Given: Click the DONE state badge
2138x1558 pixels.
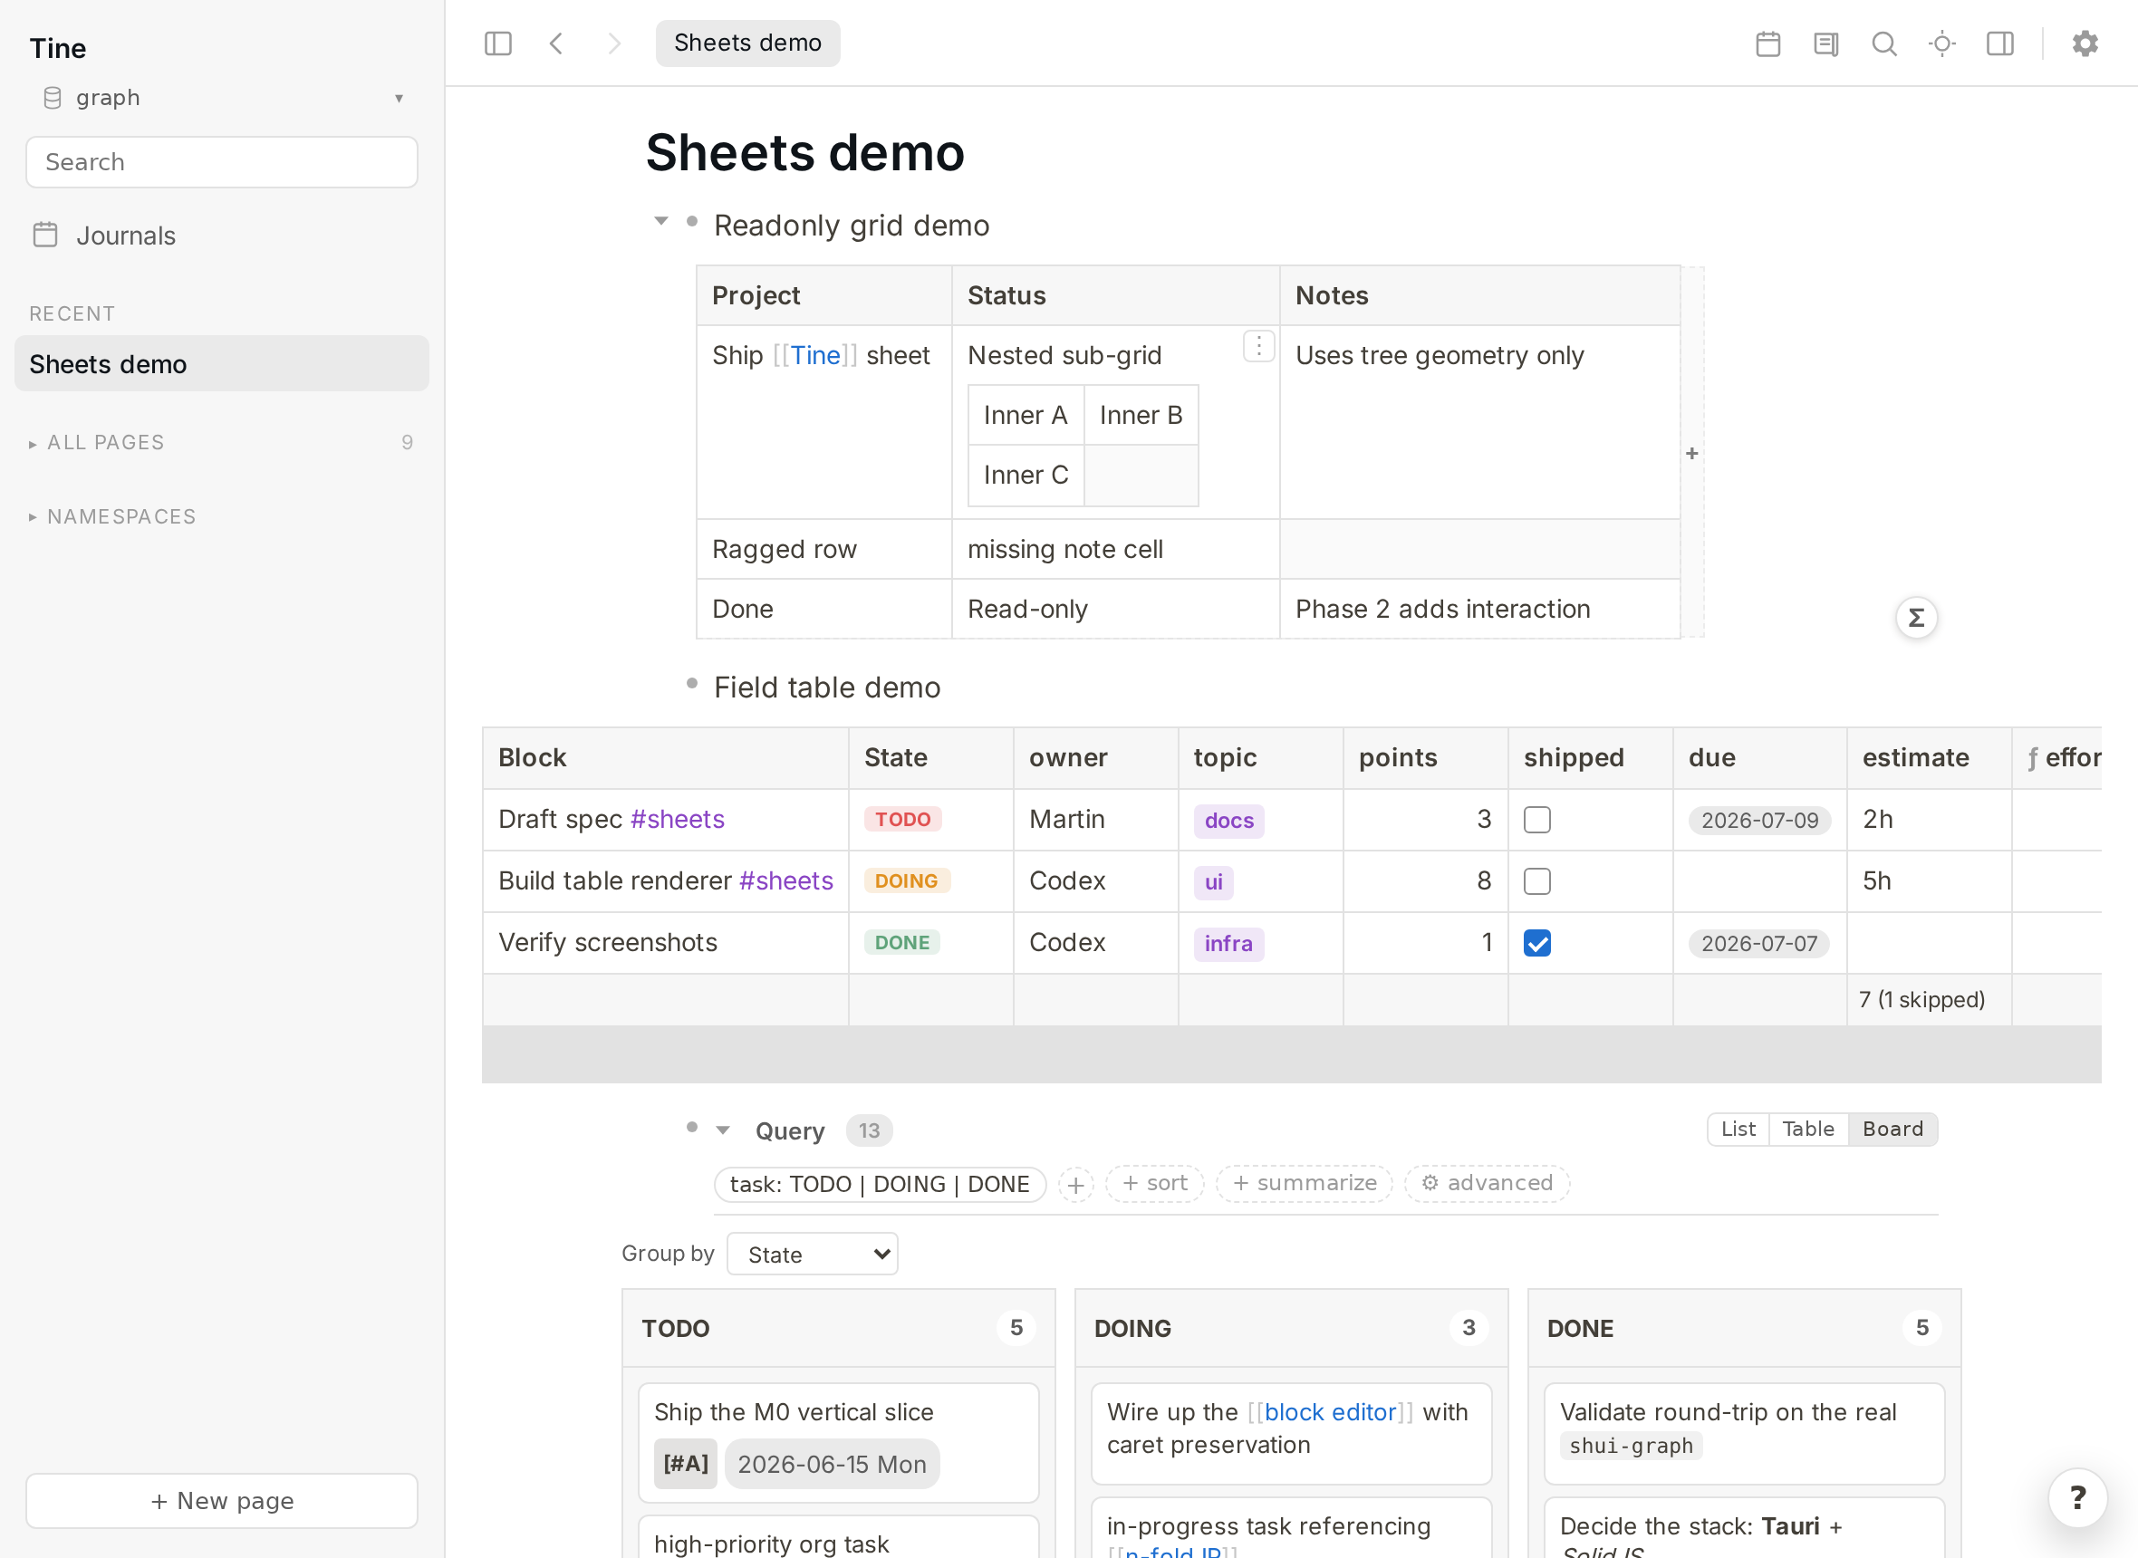Looking at the screenshot, I should pos(902,942).
